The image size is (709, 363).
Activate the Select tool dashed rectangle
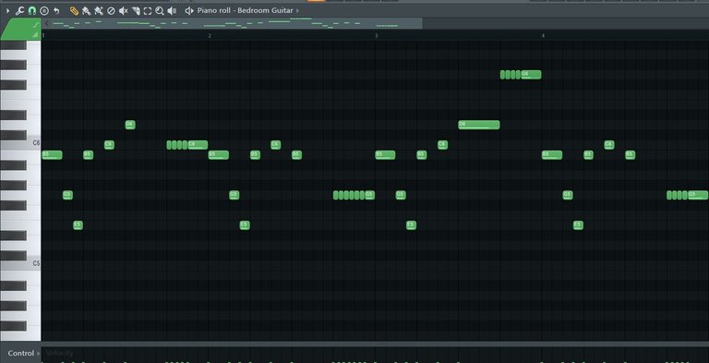(x=148, y=10)
